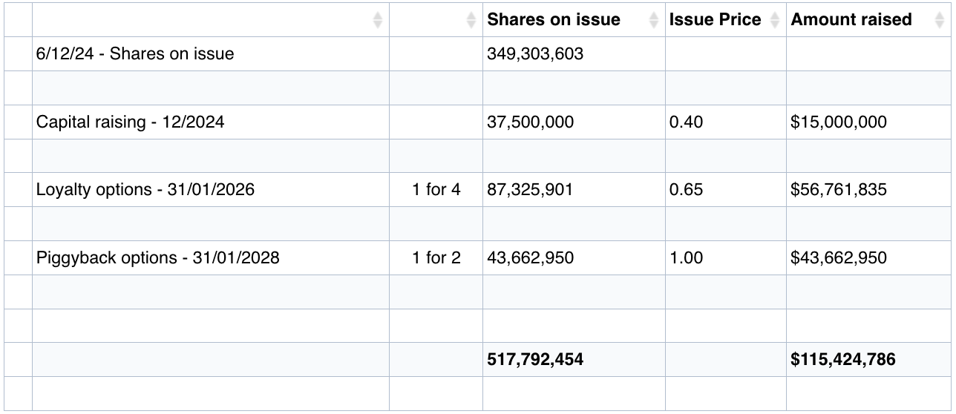The height and width of the screenshot is (414, 956).
Task: Select the Capital raising - 12/2024 cell
Action: tap(130, 122)
